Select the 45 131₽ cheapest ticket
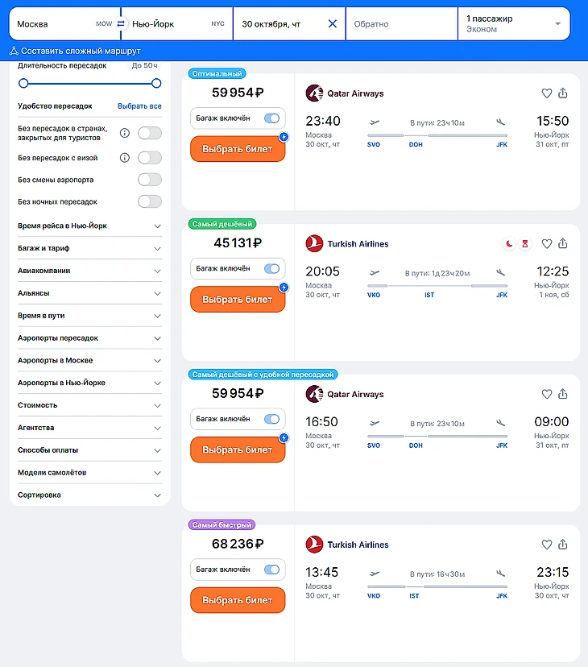This screenshot has height=667, width=588. (238, 300)
